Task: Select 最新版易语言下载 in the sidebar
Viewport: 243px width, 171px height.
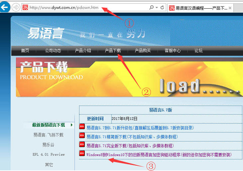Action: point(48,125)
